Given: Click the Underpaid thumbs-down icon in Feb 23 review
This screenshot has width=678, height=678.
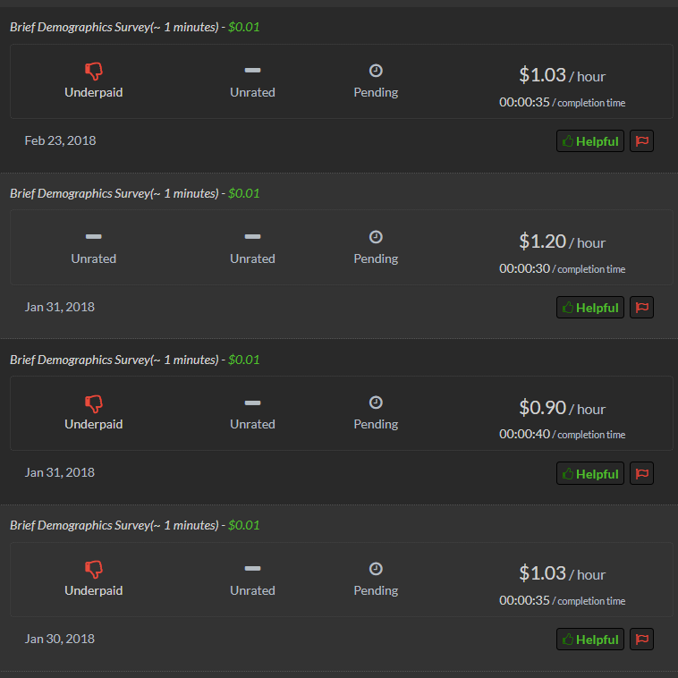Looking at the screenshot, I should point(94,71).
